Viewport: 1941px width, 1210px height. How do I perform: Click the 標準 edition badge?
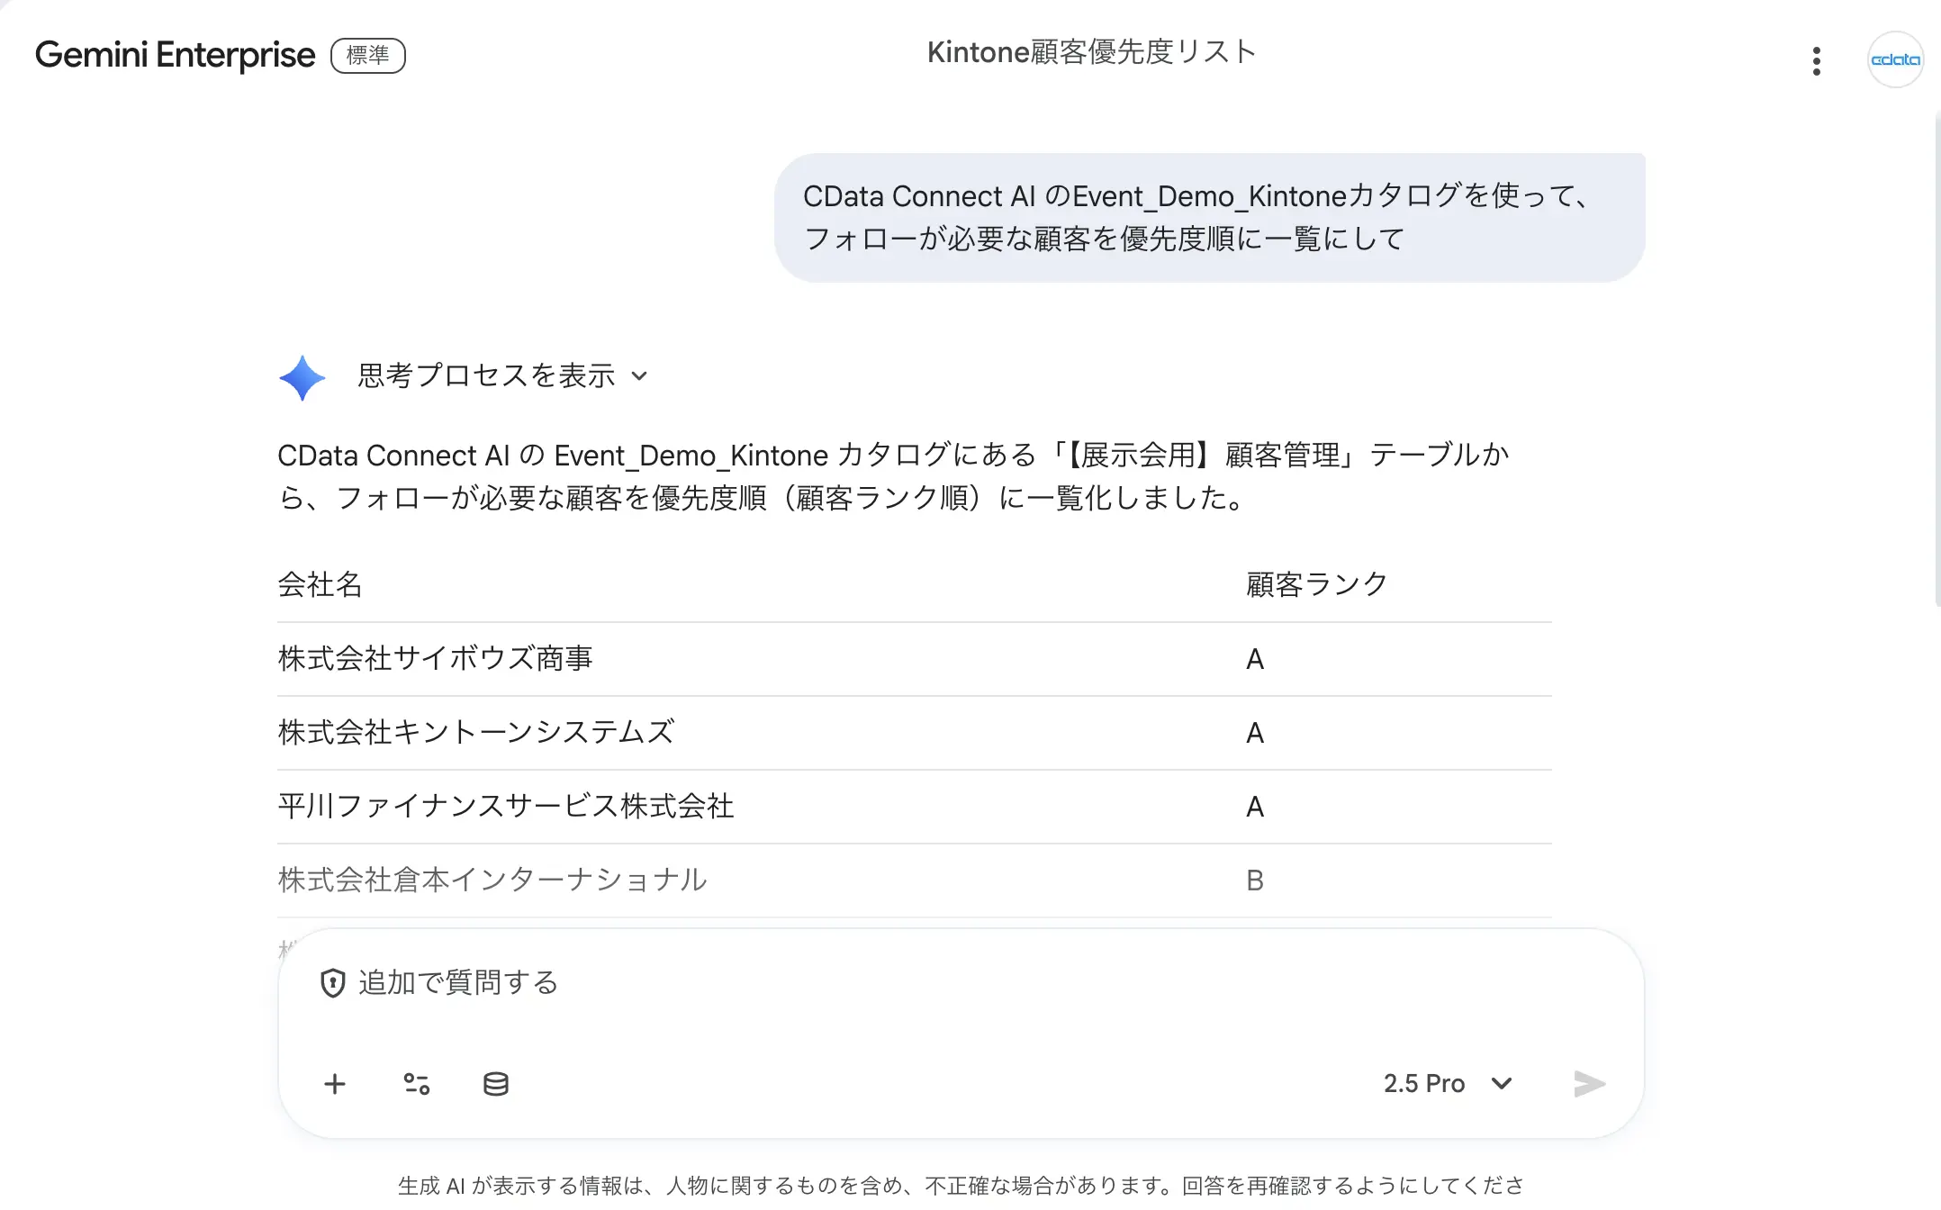click(x=368, y=55)
